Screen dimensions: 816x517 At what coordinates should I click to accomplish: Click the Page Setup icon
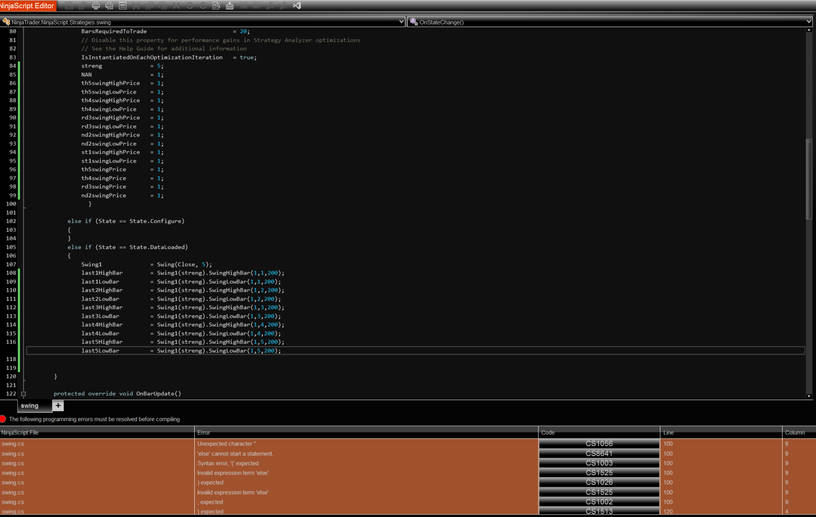coord(123,6)
